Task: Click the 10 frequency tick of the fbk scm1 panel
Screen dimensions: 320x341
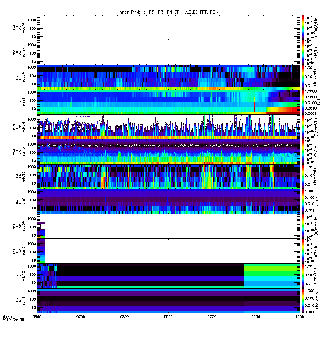Action: click(34, 307)
